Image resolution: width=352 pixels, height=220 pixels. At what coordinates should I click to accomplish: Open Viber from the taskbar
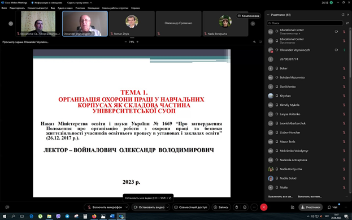58,216
